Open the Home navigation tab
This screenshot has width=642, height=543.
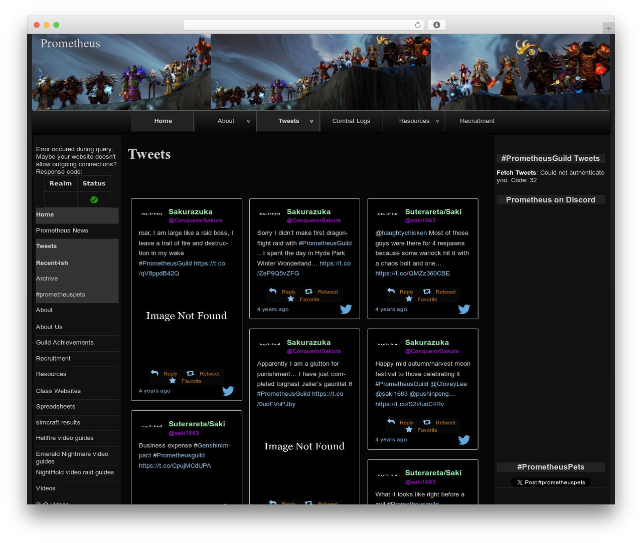click(163, 121)
